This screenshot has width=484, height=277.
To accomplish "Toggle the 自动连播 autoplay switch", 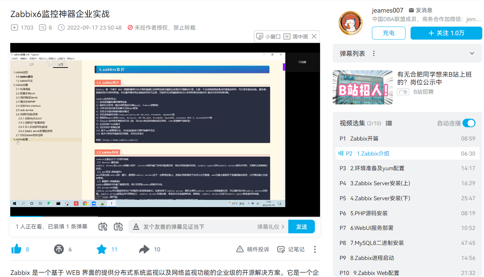I will (469, 123).
